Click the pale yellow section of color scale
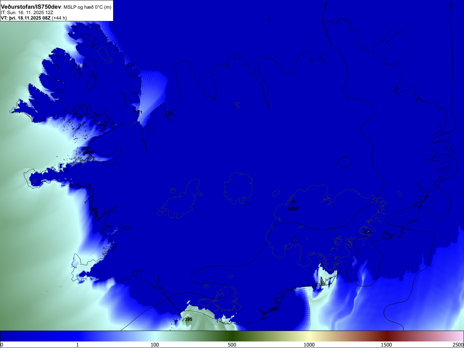This screenshot has height=348, width=464. tap(309, 336)
